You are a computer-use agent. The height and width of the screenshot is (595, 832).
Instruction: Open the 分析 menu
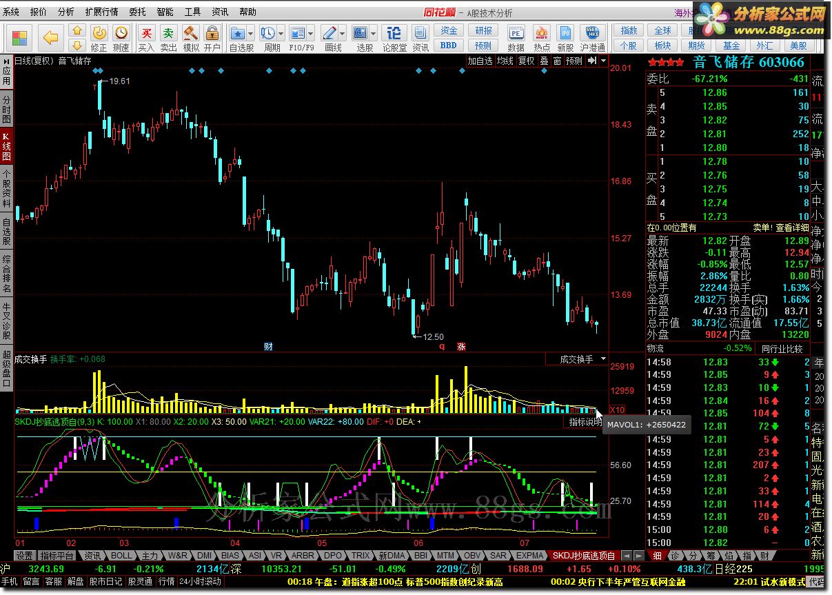point(66,12)
